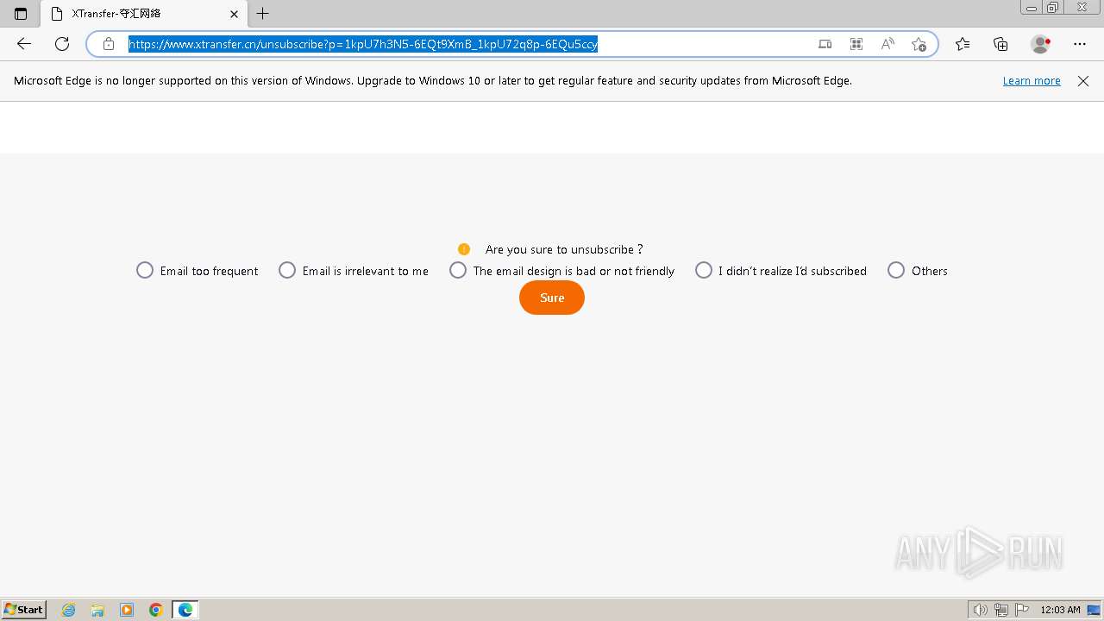
Task: Open File Explorer from the taskbar
Action: click(97, 610)
